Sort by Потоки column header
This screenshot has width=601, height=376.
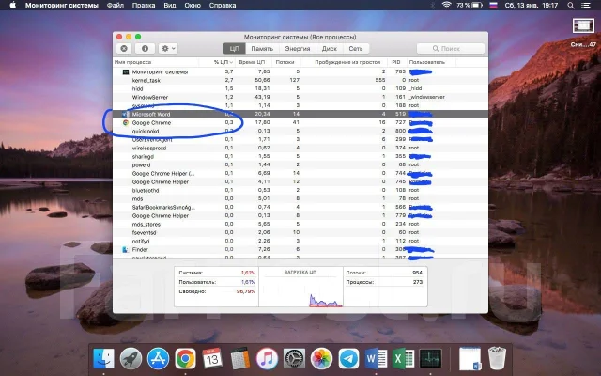pos(285,62)
